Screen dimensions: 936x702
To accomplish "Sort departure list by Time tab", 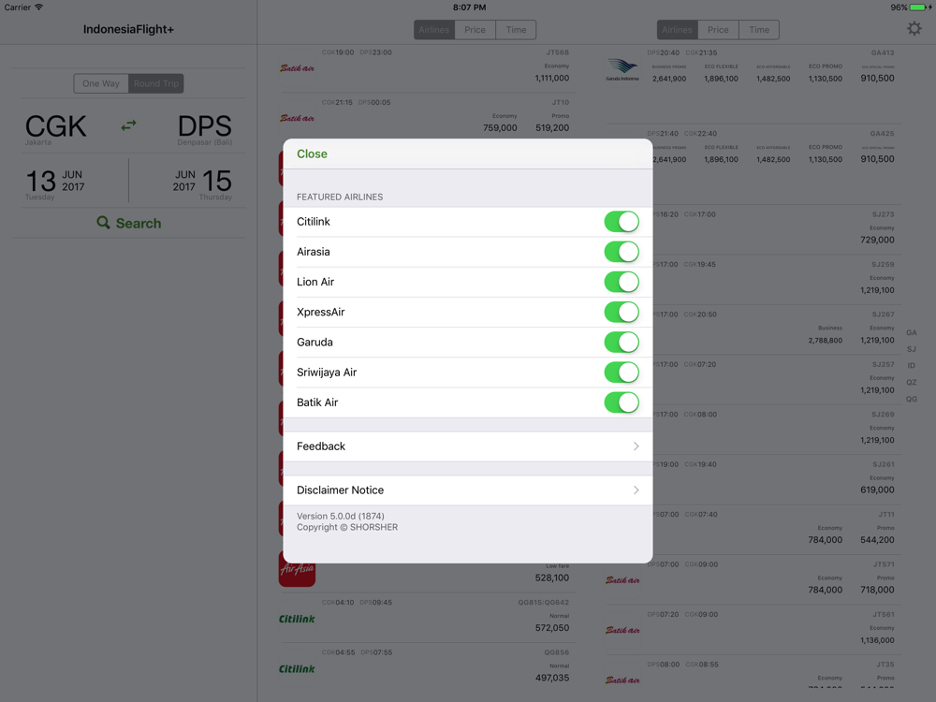I will pos(516,30).
